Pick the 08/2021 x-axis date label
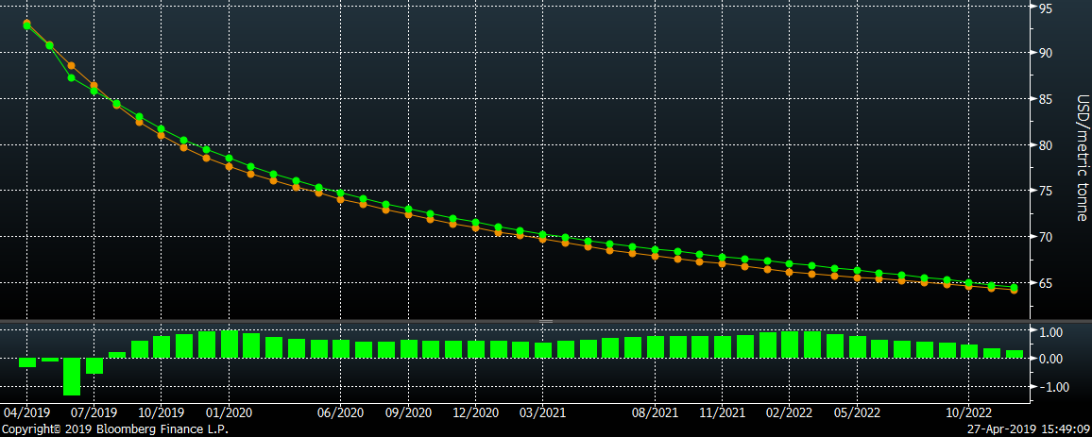Viewport: 1092px width, 437px height. click(x=654, y=412)
